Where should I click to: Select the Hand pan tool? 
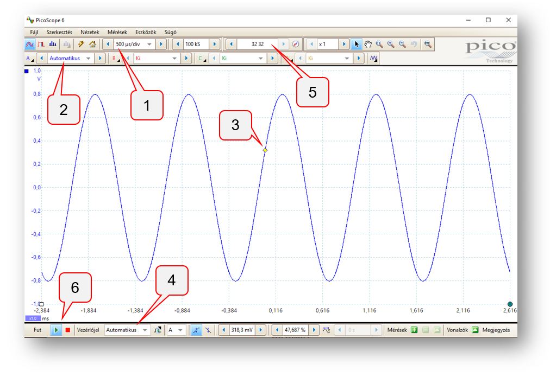[369, 44]
